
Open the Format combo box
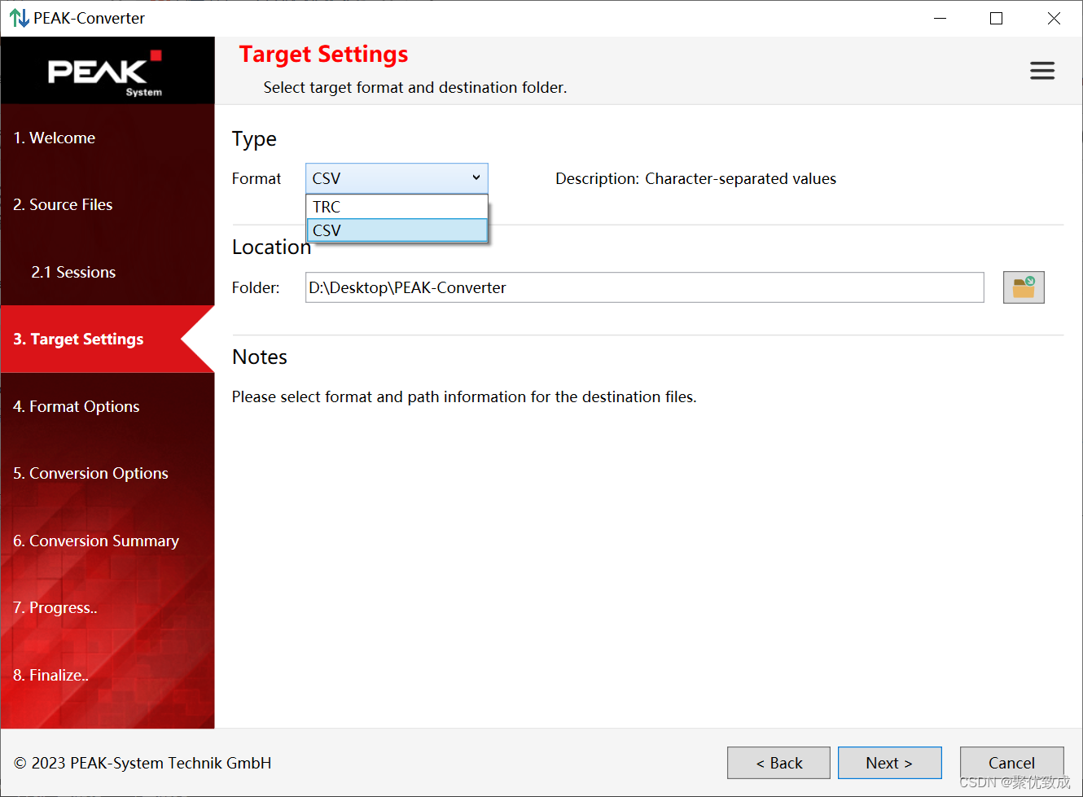pos(397,178)
